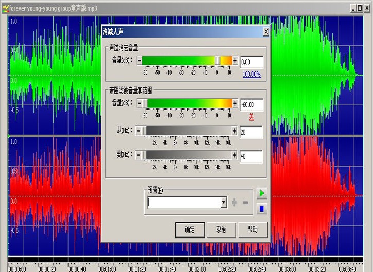Maximize the forever young mp3 window
Viewport: 373px width, 272px height.
pos(360,8)
